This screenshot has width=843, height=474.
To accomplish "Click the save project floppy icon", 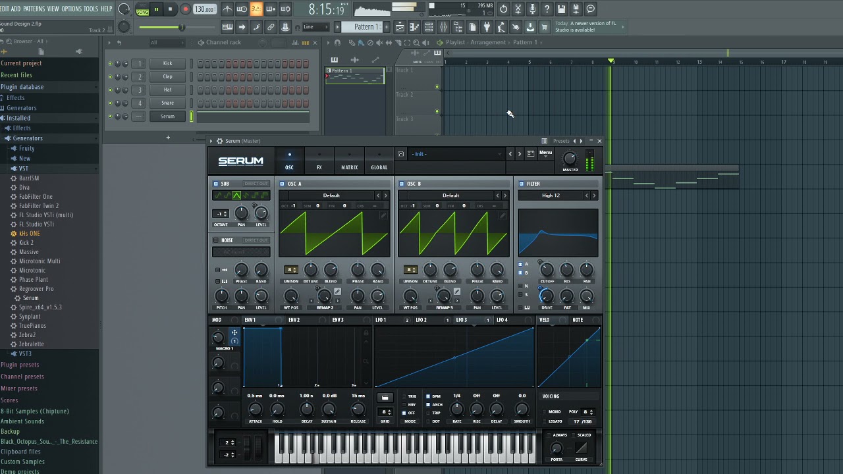I will pos(561,9).
